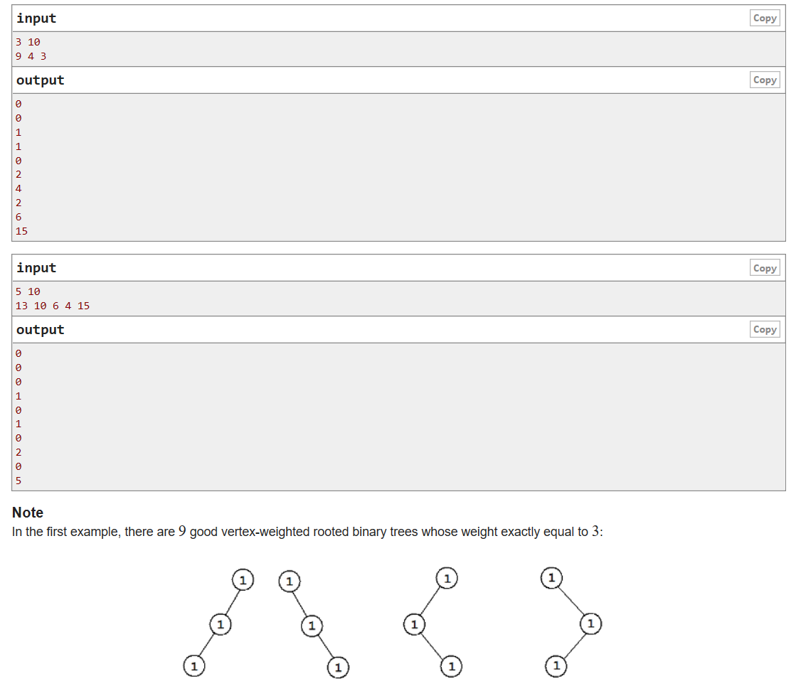
Task: Click the left child of the third tree
Action: pyautogui.click(x=413, y=624)
